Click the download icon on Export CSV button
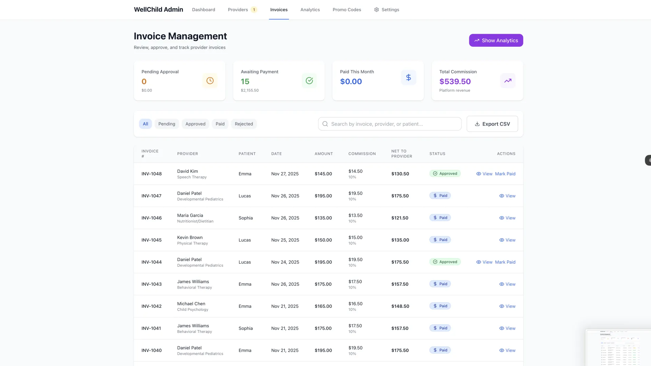This screenshot has width=651, height=366. pyautogui.click(x=477, y=124)
